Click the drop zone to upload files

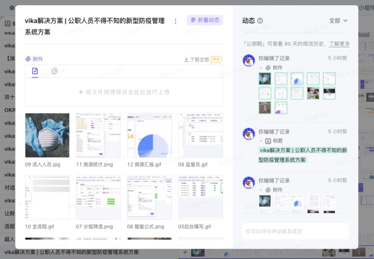(124, 92)
